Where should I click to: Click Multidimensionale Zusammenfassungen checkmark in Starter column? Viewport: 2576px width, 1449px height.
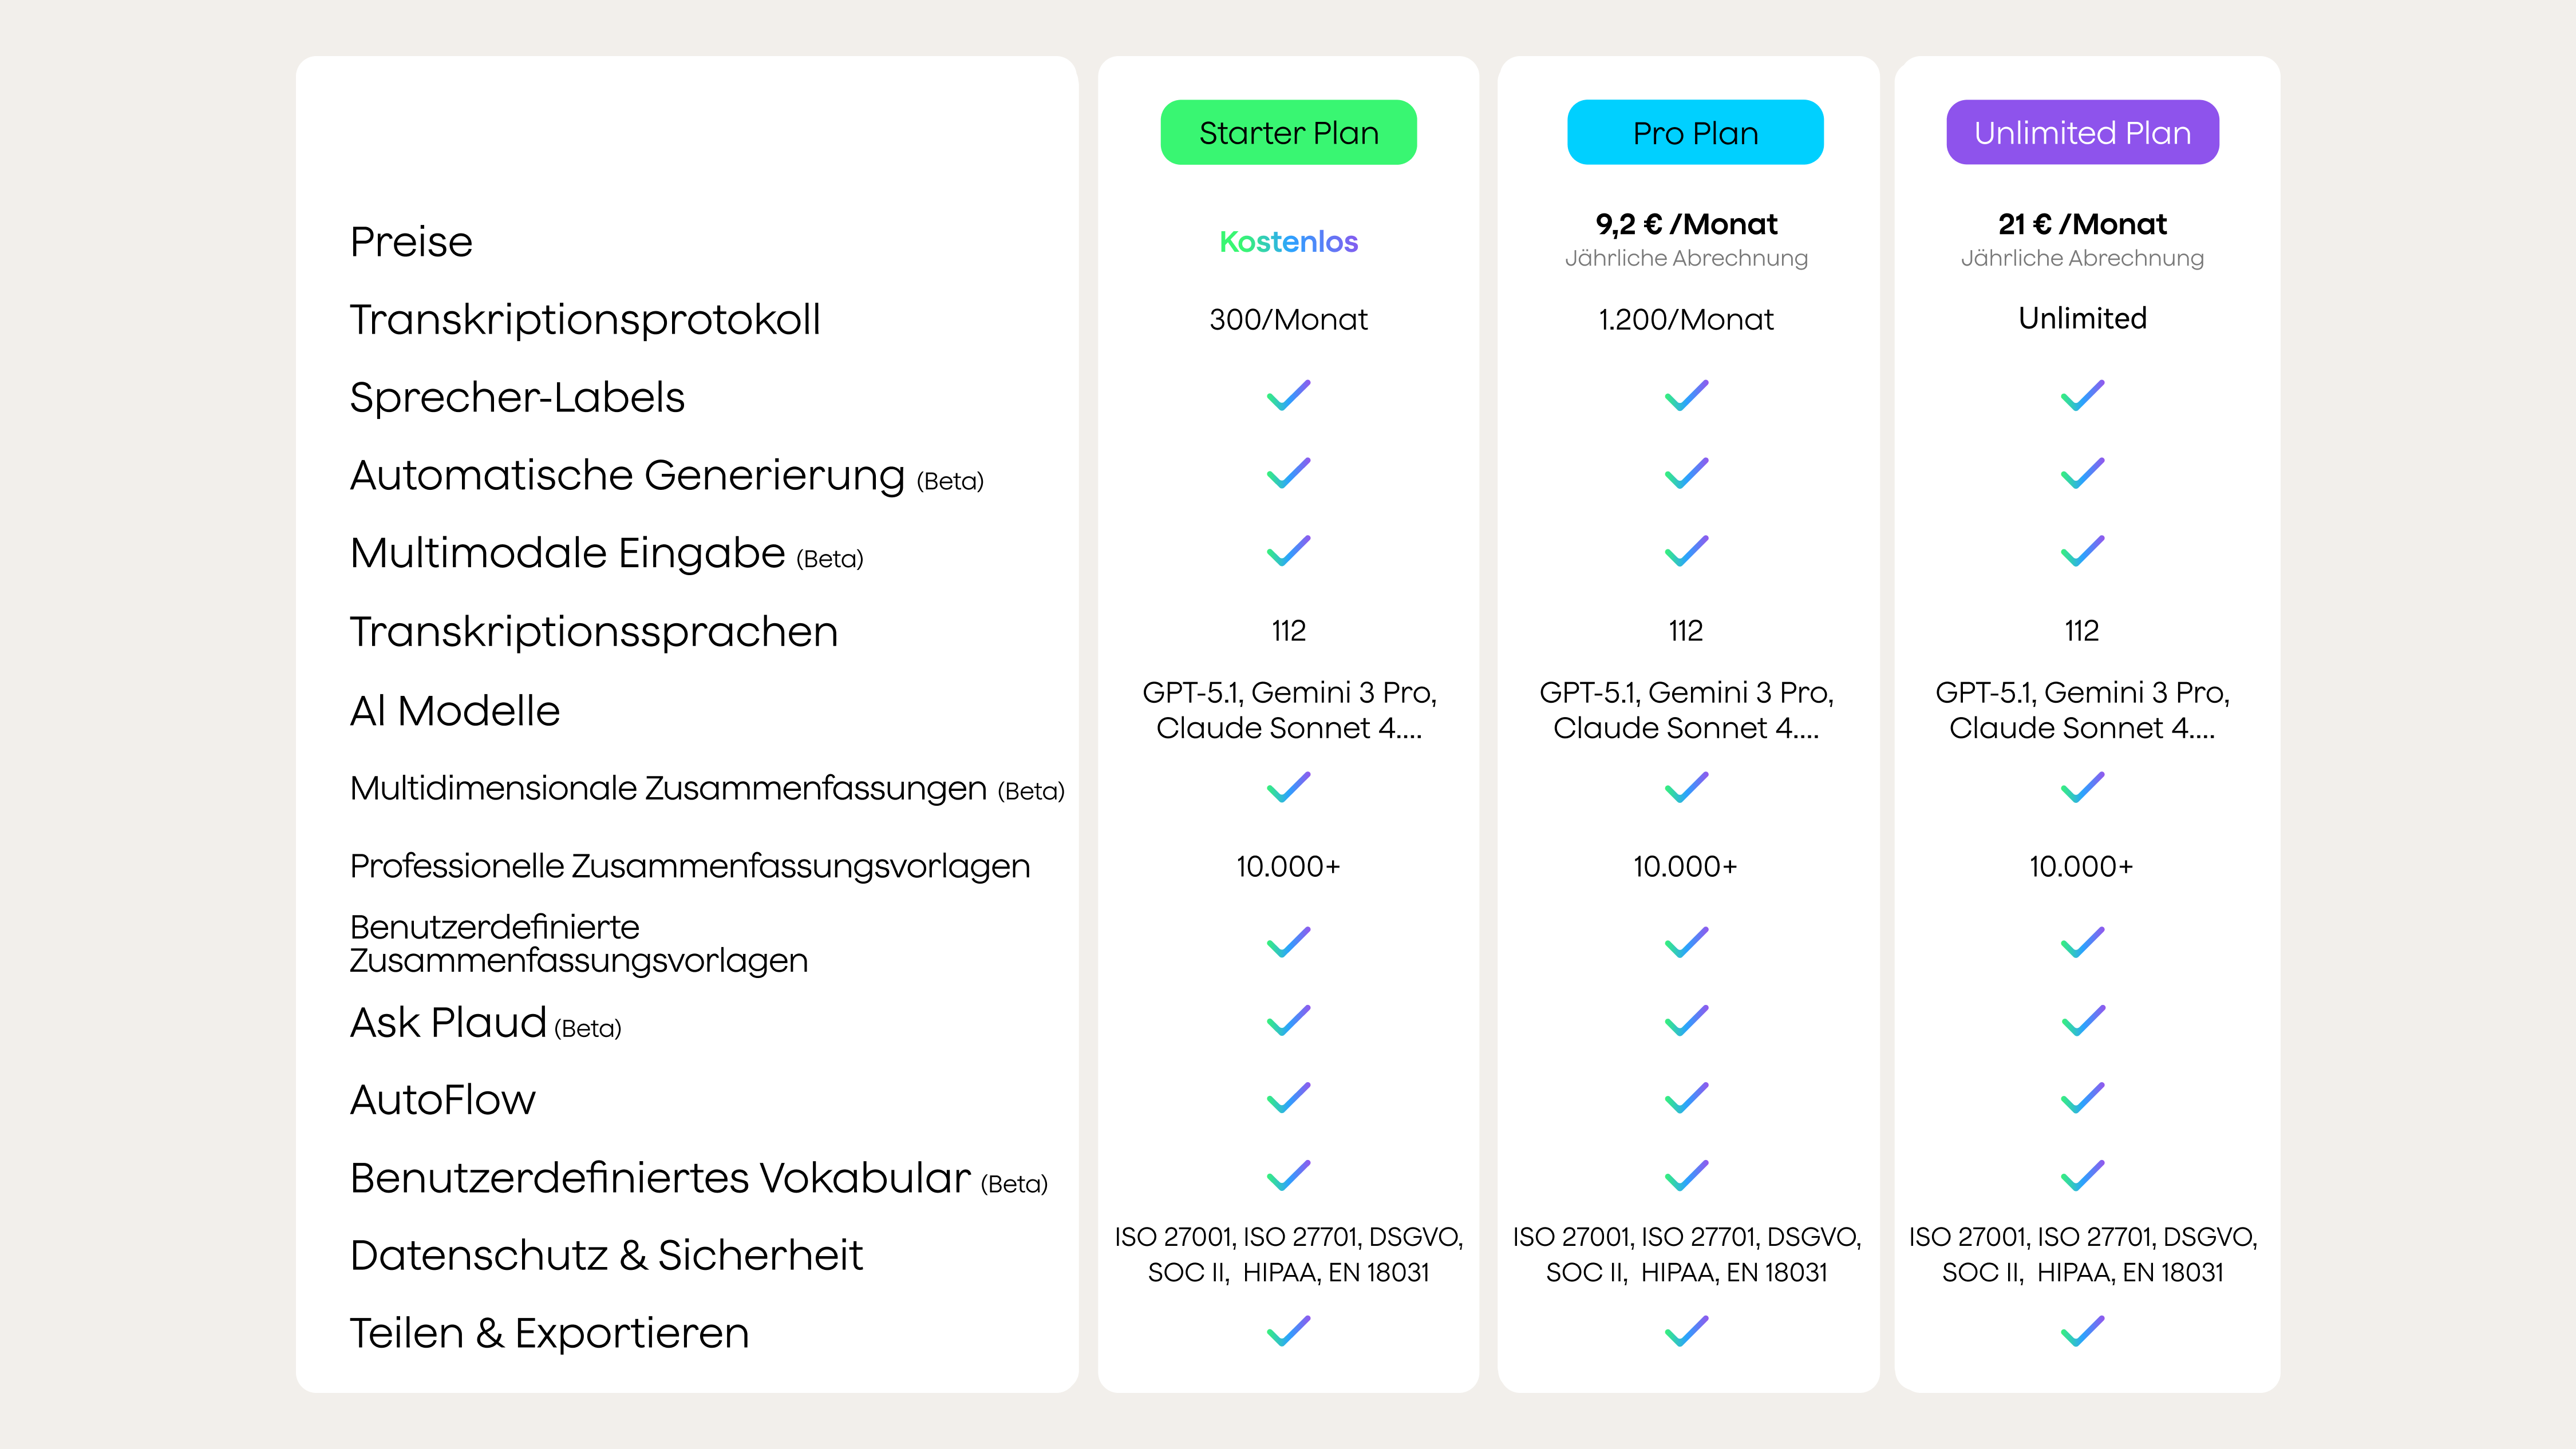[1288, 788]
